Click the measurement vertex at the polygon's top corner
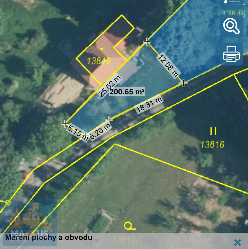 pyautogui.click(x=147, y=41)
